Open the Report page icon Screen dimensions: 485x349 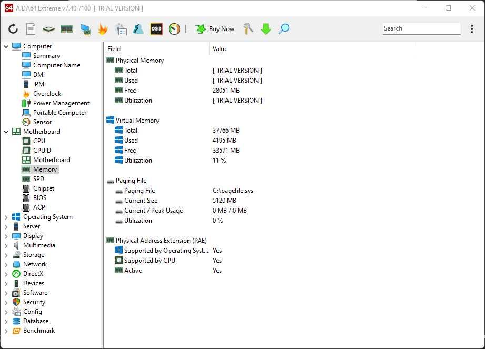click(31, 29)
